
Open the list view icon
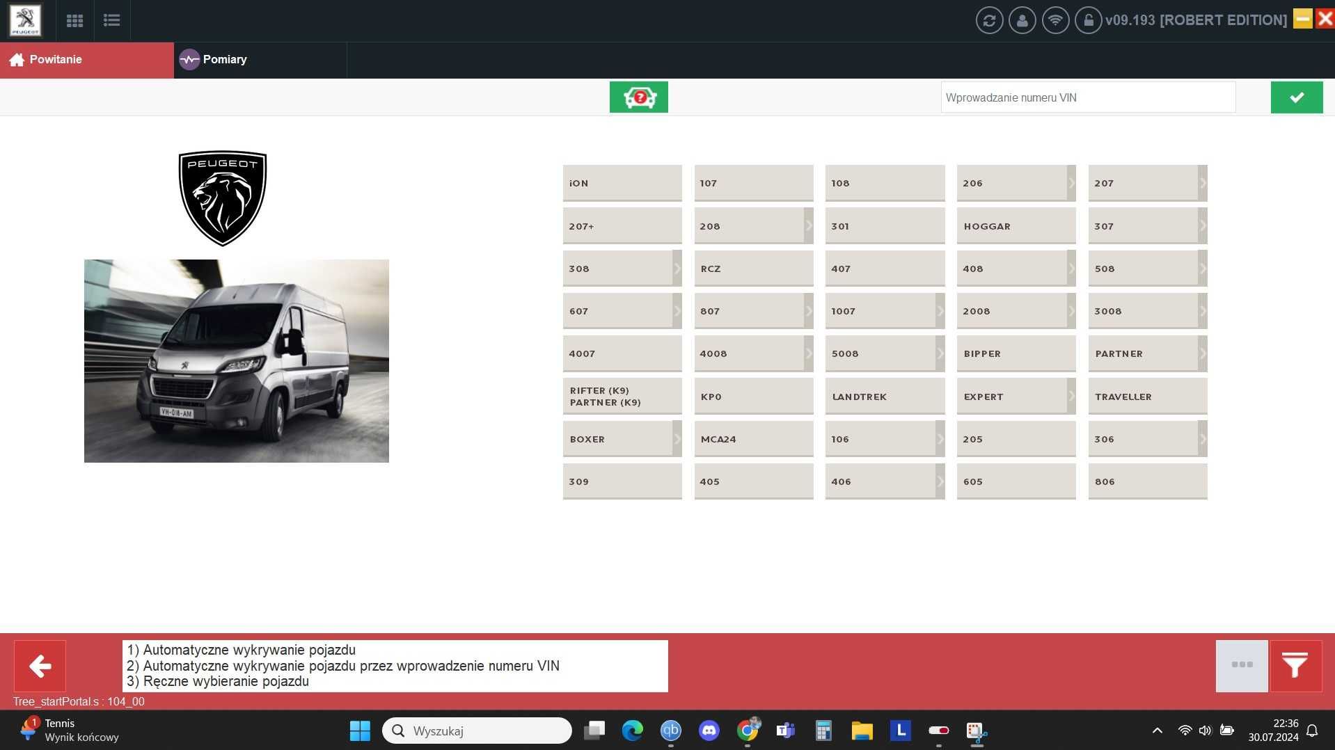click(x=111, y=20)
